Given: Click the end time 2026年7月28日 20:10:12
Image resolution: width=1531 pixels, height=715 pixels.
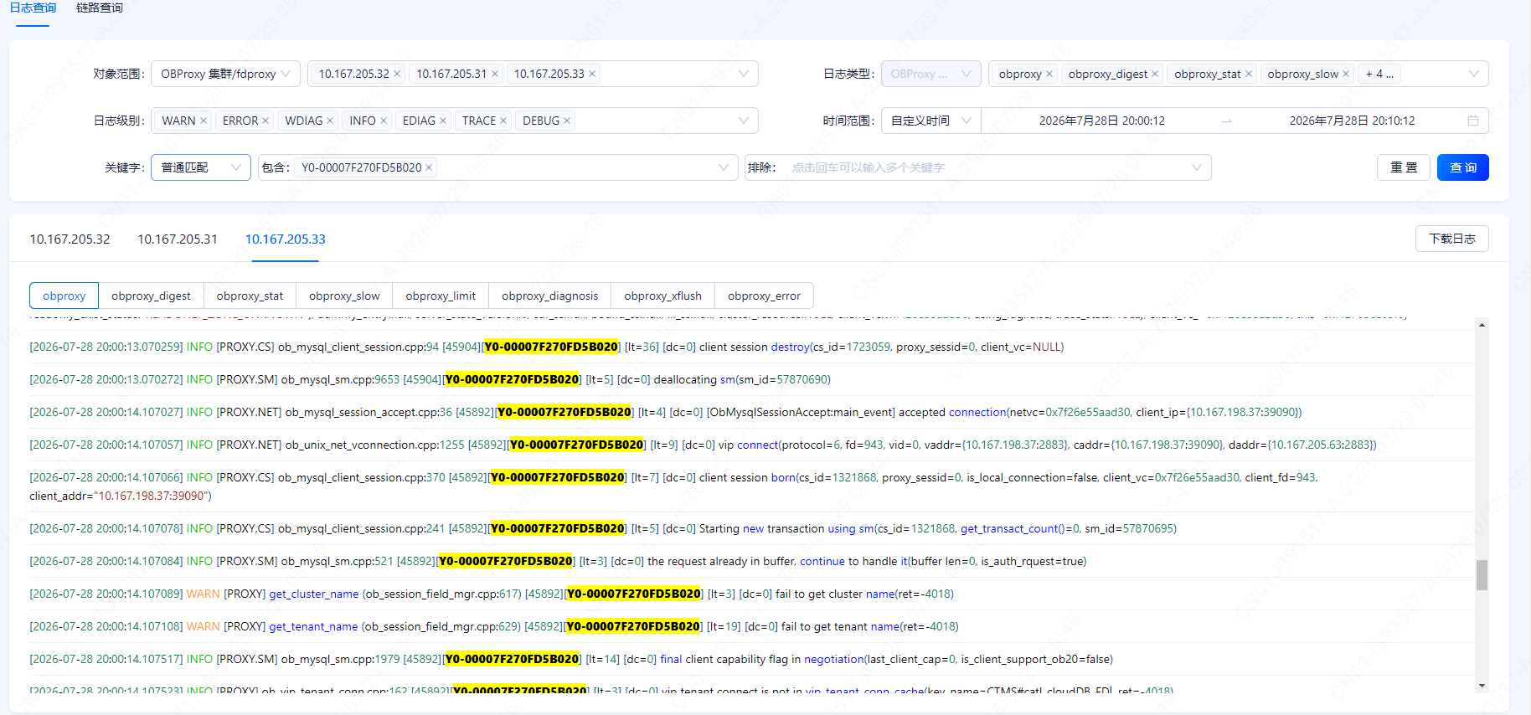Looking at the screenshot, I should pos(1352,121).
